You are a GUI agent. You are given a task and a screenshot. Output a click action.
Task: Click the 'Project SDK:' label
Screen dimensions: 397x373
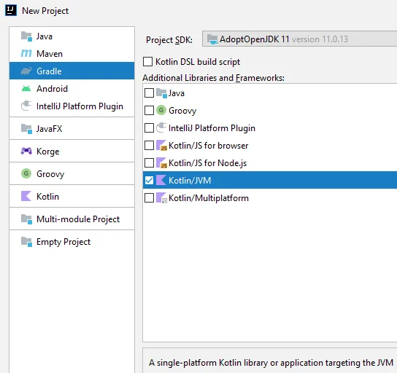169,40
